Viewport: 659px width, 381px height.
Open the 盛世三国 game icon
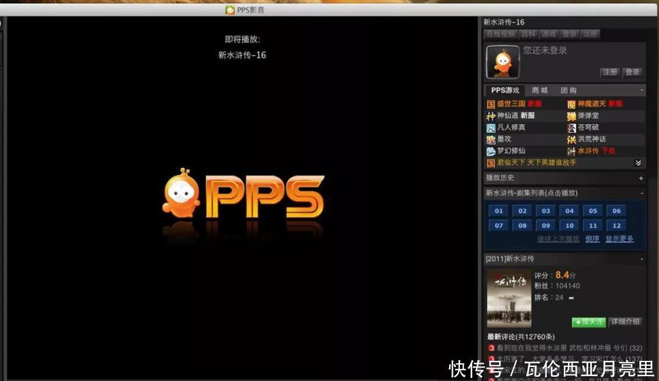491,104
